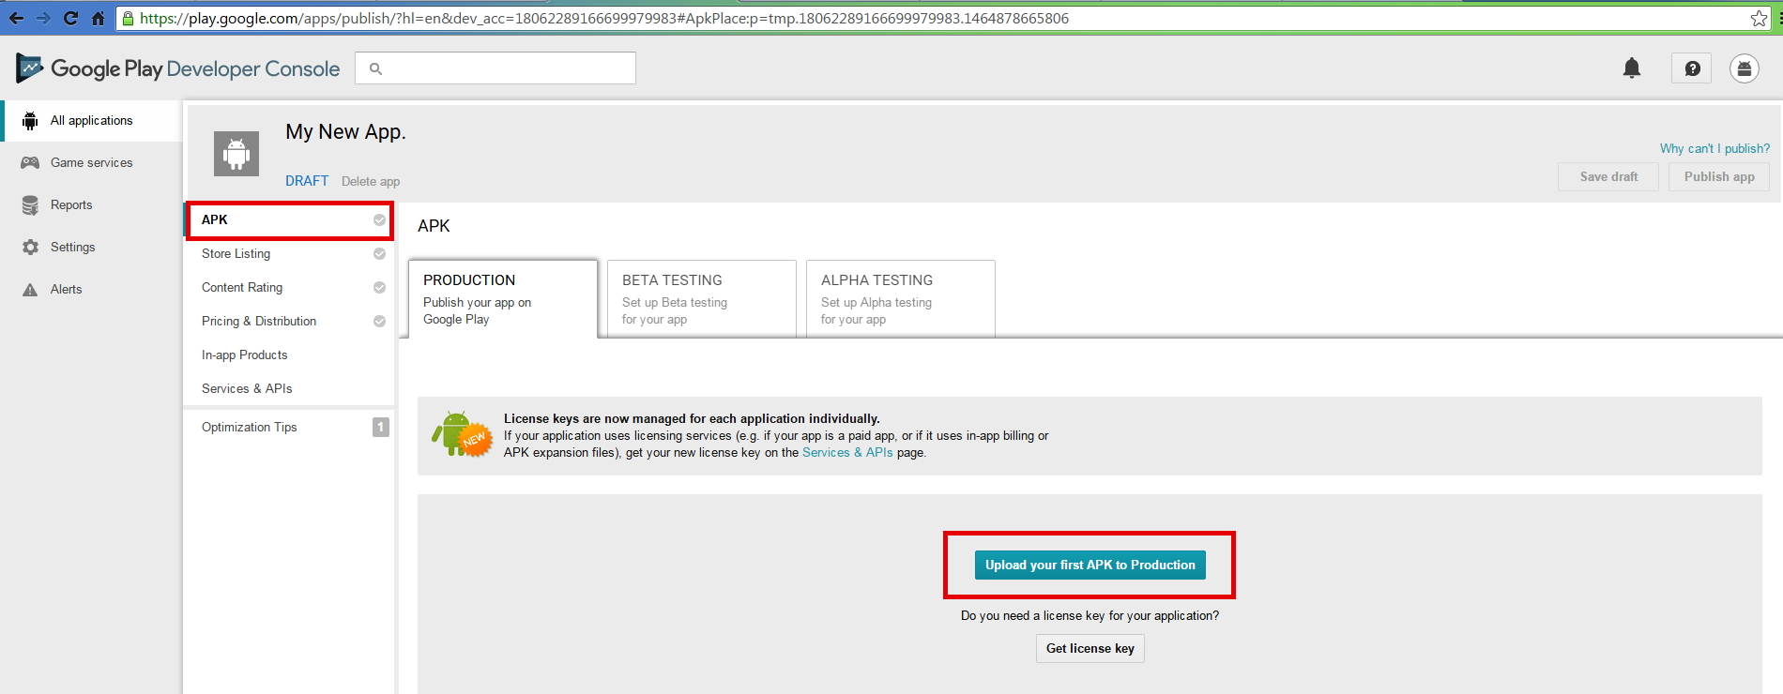Image resolution: width=1783 pixels, height=694 pixels.
Task: Open the Store Listing section
Action: click(289, 254)
